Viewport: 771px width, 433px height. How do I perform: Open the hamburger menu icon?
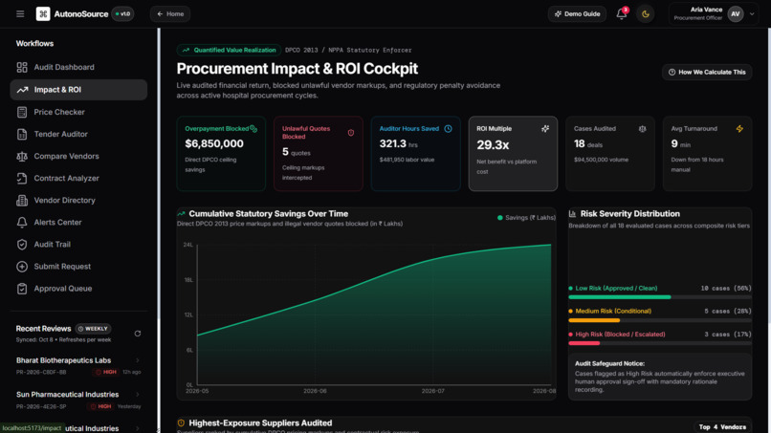pos(20,13)
